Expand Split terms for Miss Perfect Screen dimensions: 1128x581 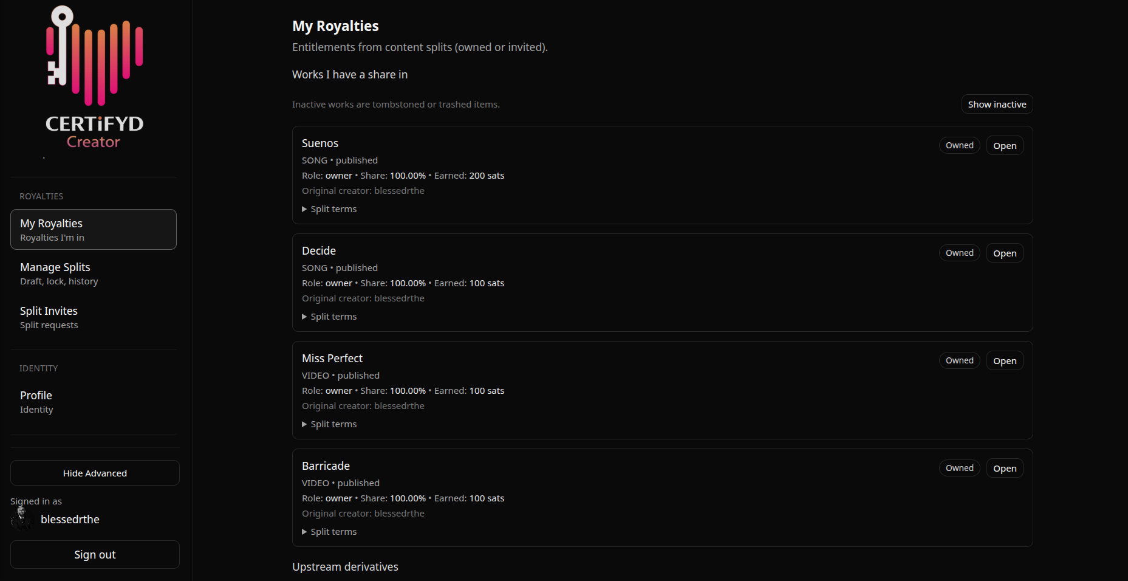329,424
